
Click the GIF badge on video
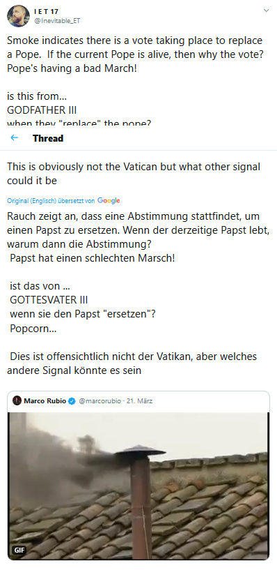click(x=18, y=550)
